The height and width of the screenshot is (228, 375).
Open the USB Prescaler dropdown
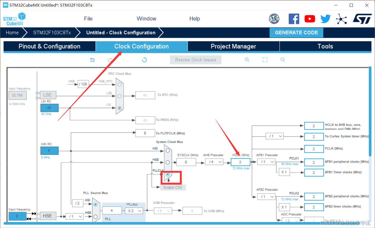(163, 211)
